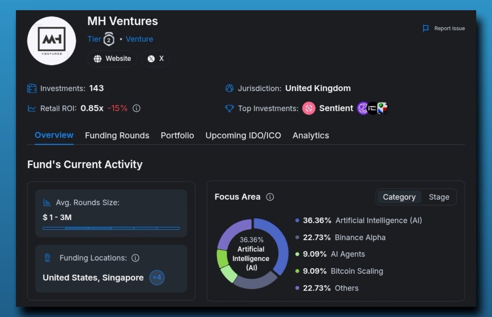Click the United States, Singapore locations text
This screenshot has width=492, height=317.
93,278
